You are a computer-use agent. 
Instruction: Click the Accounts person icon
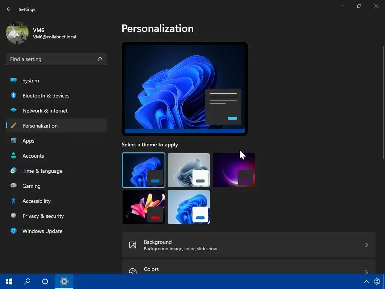point(14,155)
